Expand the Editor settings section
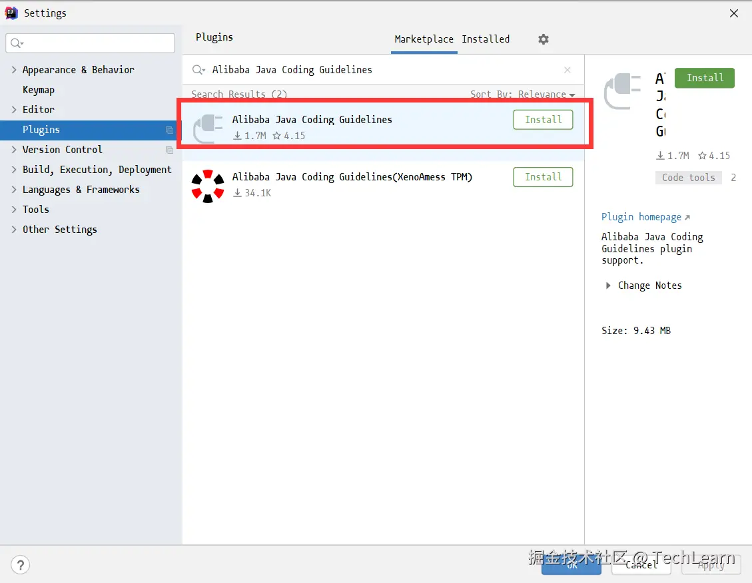This screenshot has width=752, height=583. 14,110
